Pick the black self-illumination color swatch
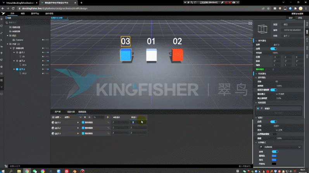The image size is (309, 173). tap(274, 164)
